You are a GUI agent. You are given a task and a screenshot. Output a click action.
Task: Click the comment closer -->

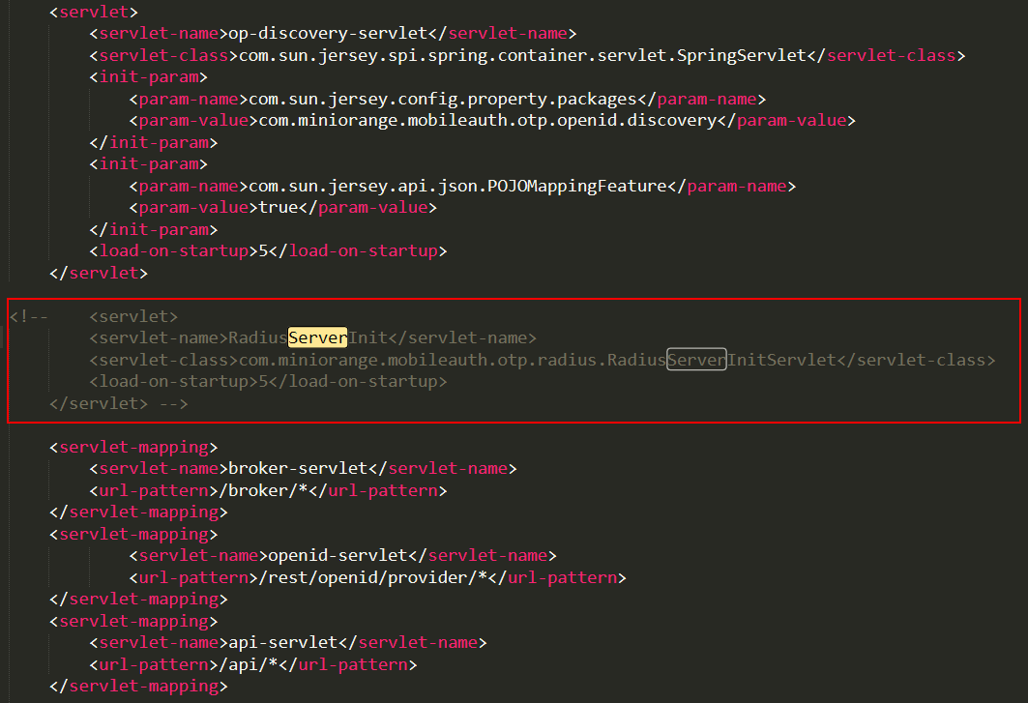click(174, 403)
